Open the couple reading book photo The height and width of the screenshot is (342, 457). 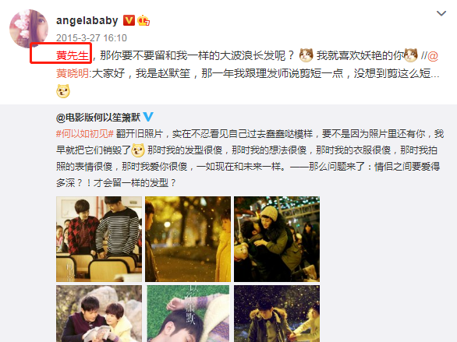[x=99, y=313]
